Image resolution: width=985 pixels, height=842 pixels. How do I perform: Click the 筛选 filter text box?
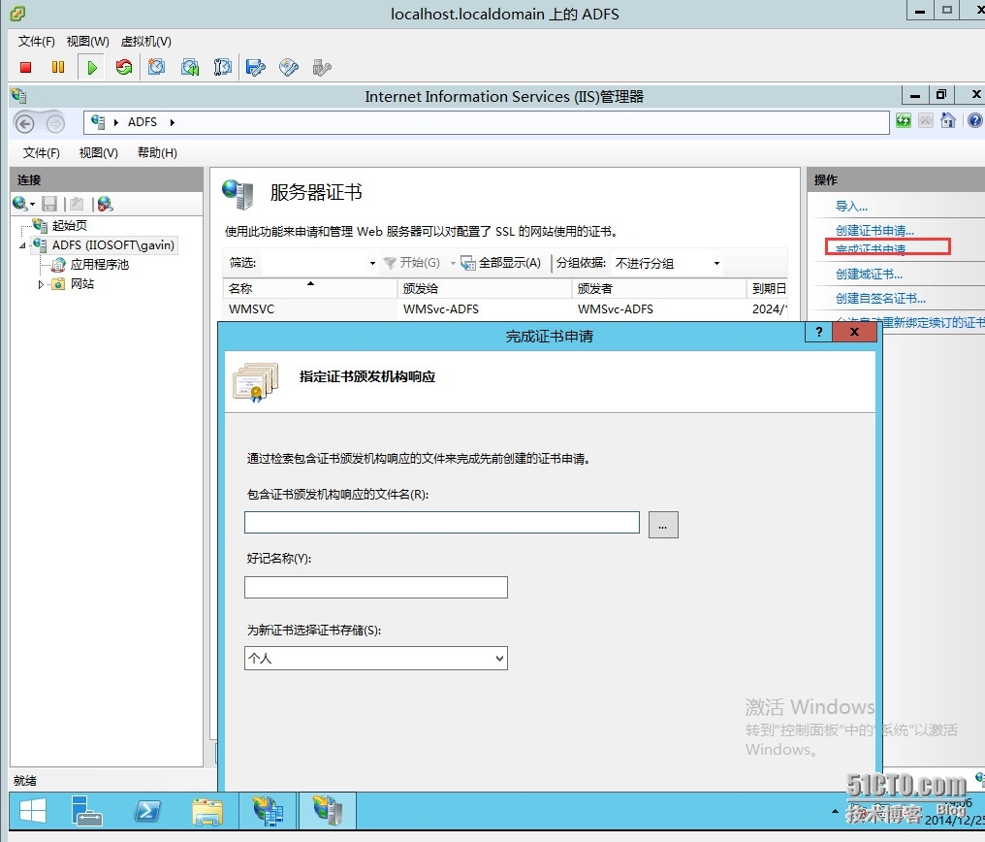pos(312,263)
